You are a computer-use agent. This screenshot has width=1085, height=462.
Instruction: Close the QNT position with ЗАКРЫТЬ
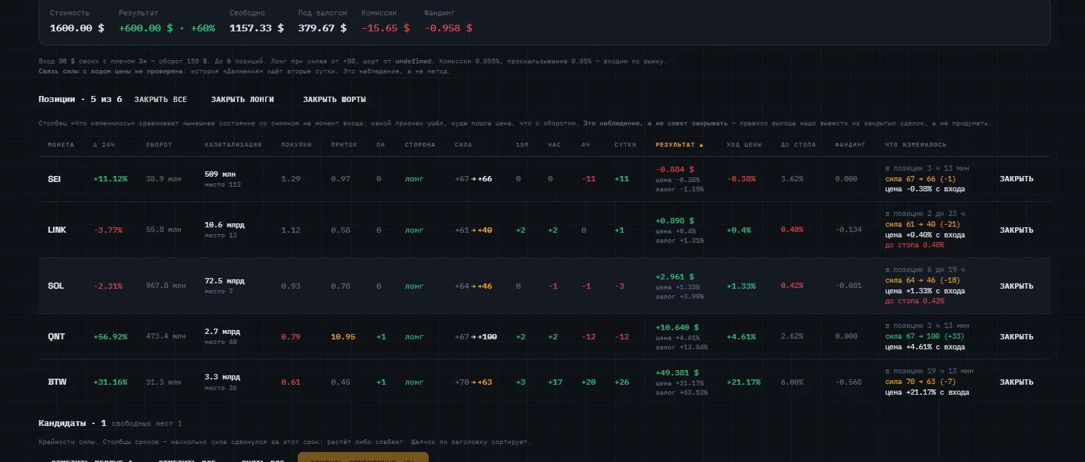coord(1016,337)
